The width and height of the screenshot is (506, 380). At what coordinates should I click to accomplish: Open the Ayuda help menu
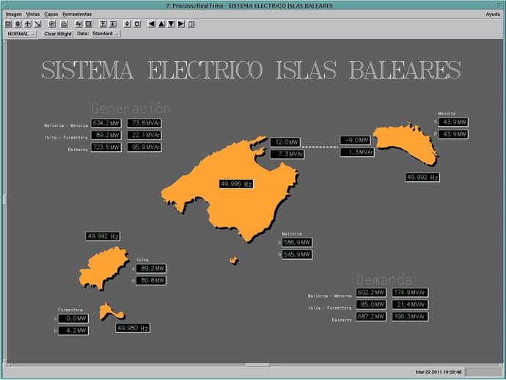(493, 14)
